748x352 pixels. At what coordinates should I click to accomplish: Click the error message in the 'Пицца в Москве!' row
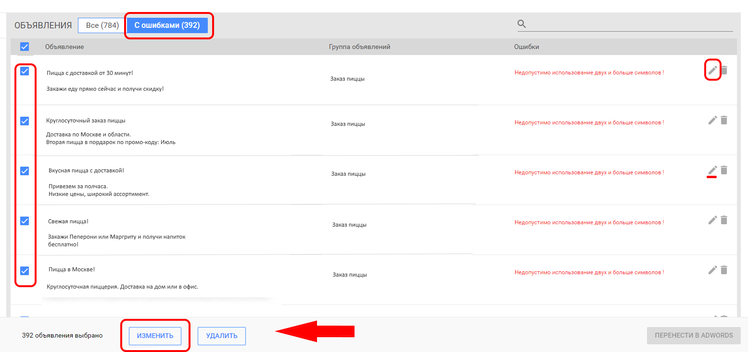pyautogui.click(x=589, y=272)
